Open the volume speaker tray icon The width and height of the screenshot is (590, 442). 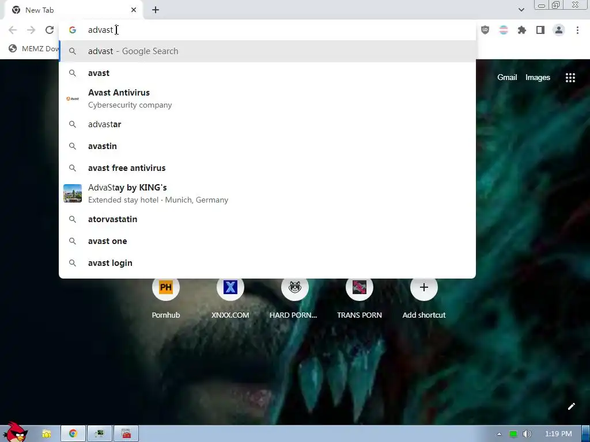[x=527, y=434]
